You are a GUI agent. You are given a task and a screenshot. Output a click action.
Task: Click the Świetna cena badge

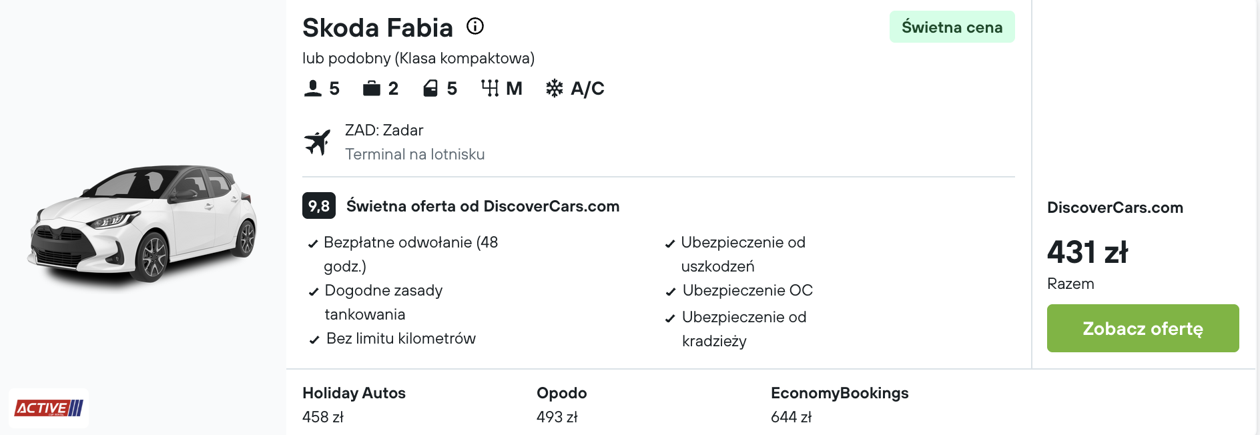[952, 27]
